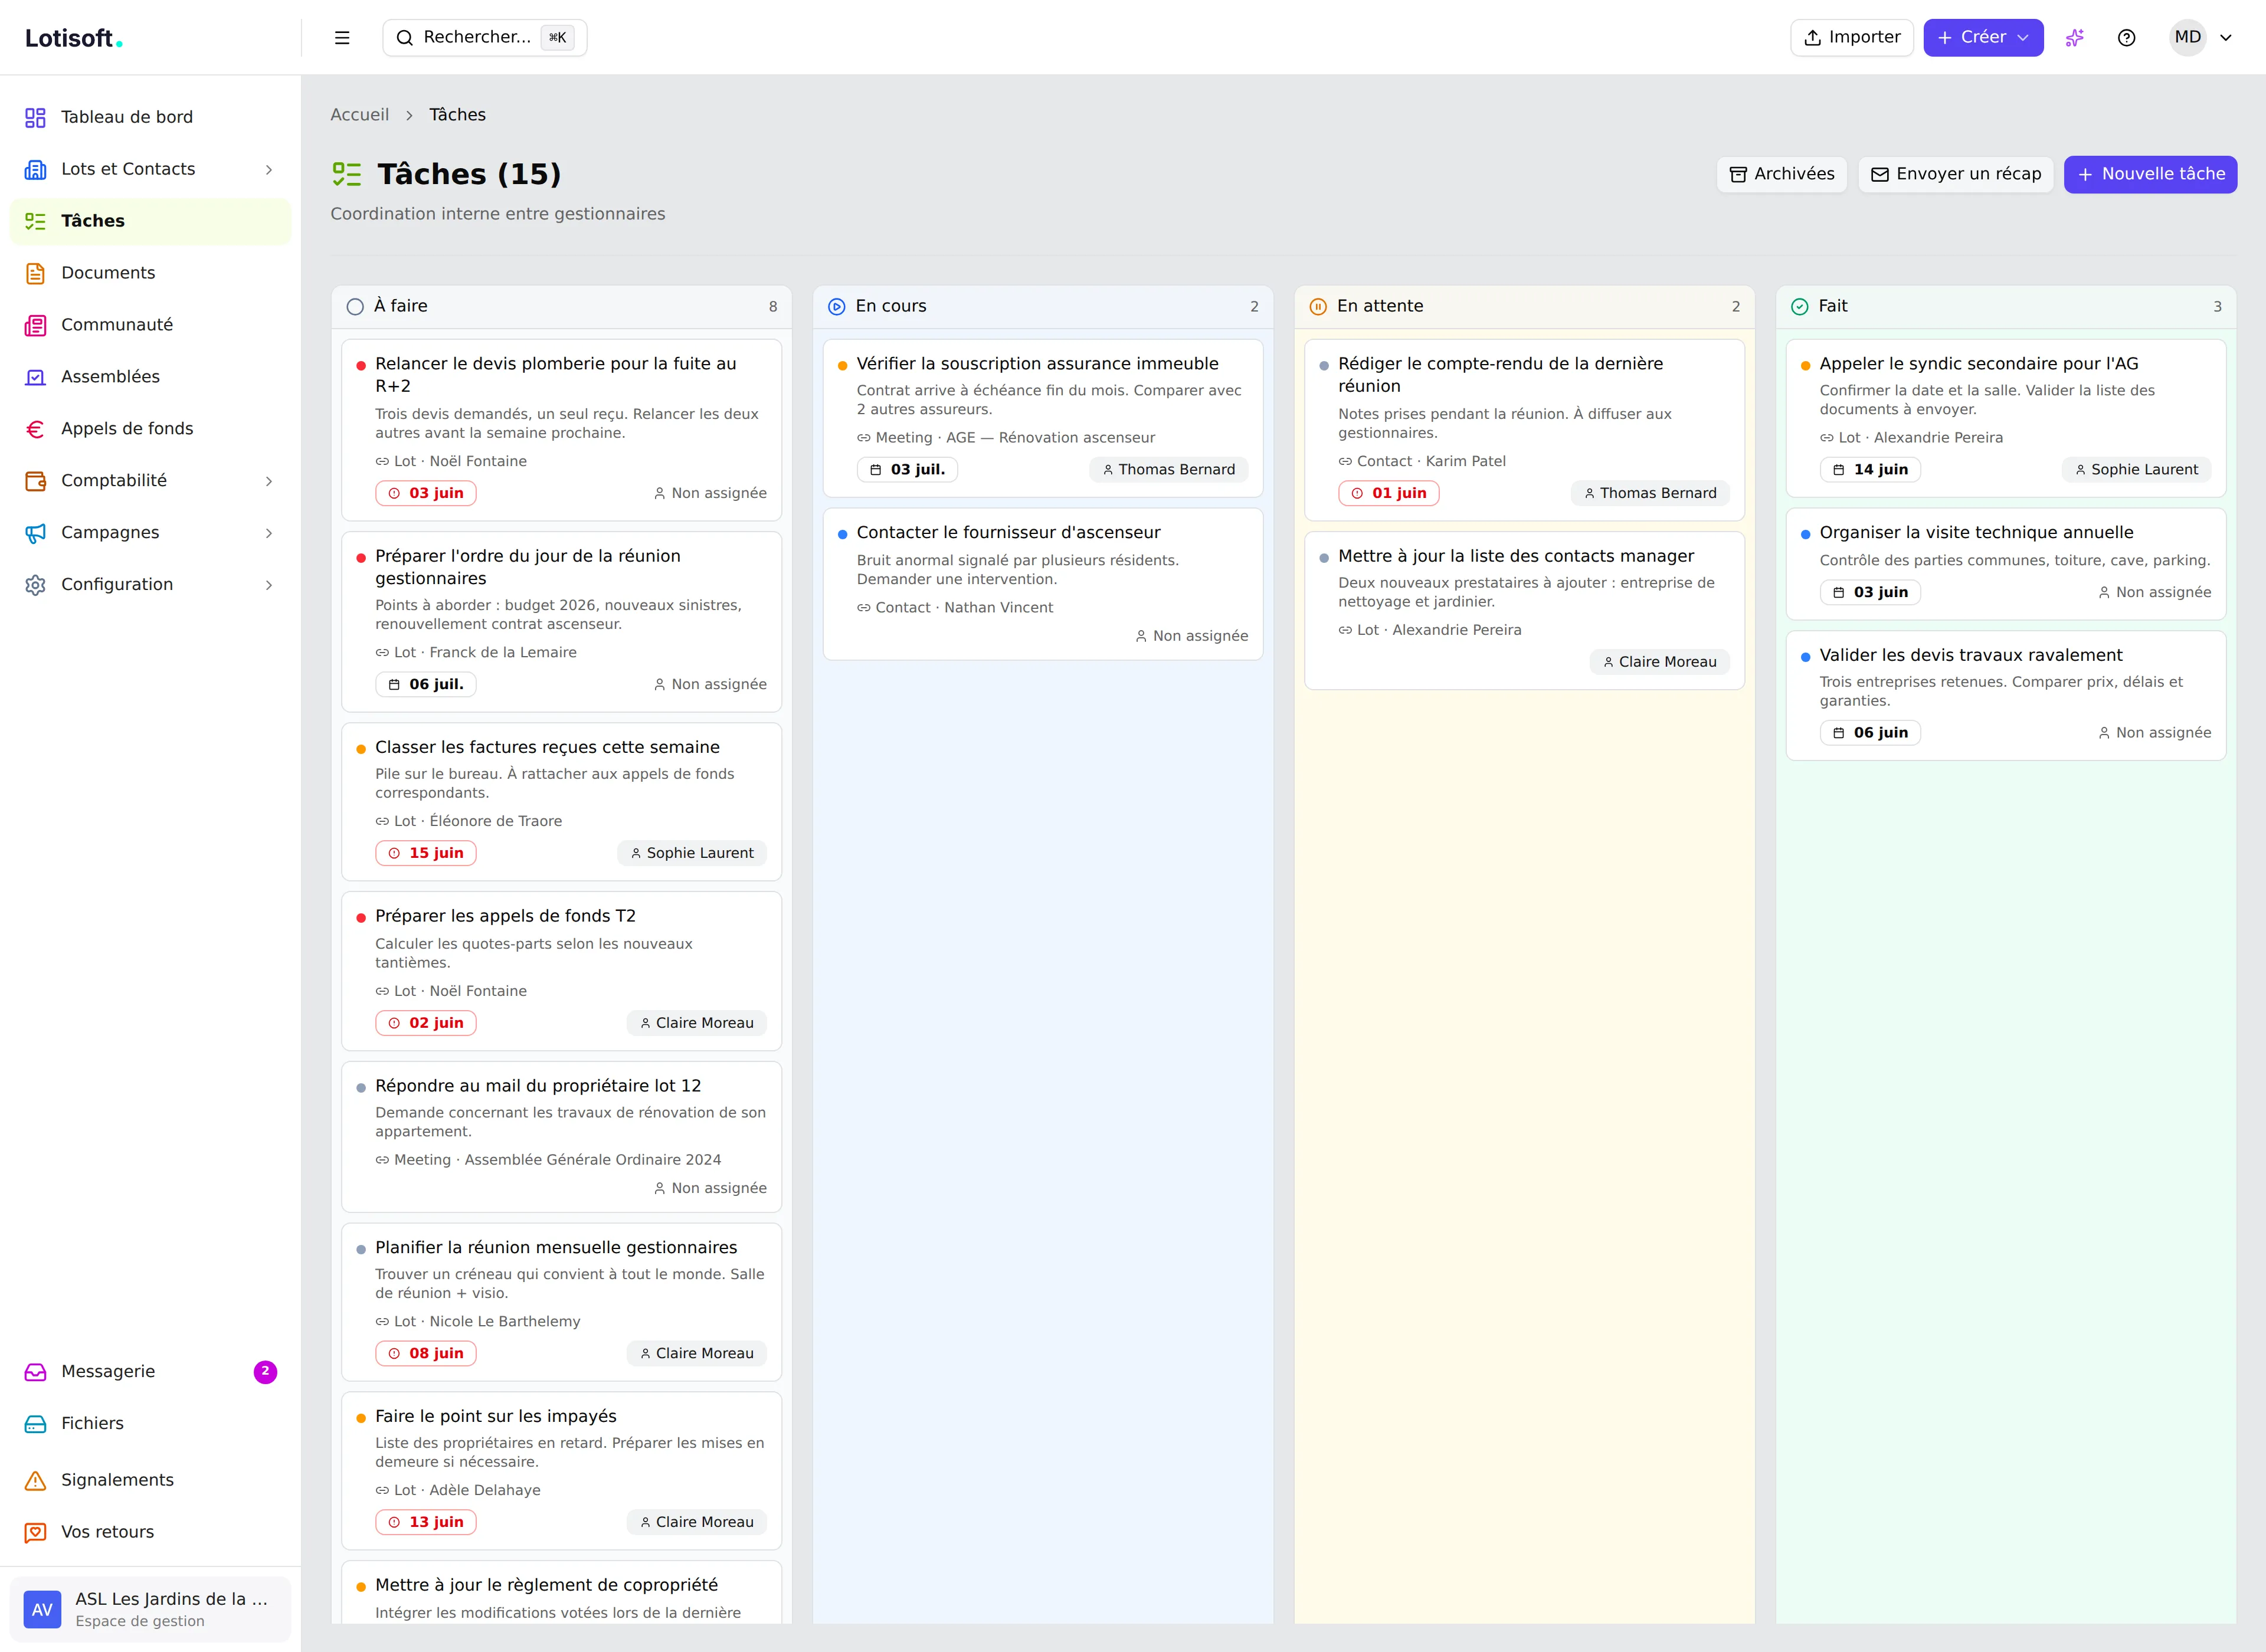The height and width of the screenshot is (1652, 2266).
Task: Click the Messagerie inbox icon
Action: pos(35,1372)
